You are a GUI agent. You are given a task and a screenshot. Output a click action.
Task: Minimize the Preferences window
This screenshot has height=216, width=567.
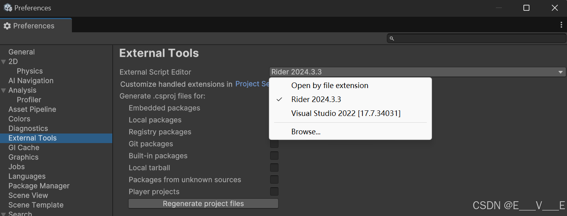click(498, 8)
